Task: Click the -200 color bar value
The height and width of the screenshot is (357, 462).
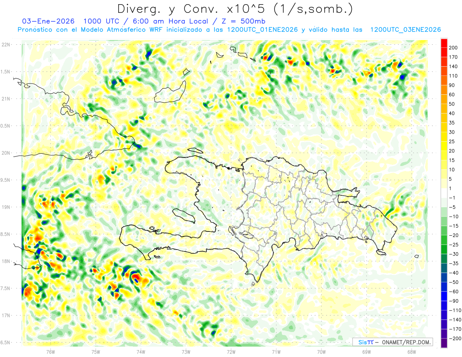Action: pyautogui.click(x=455, y=339)
